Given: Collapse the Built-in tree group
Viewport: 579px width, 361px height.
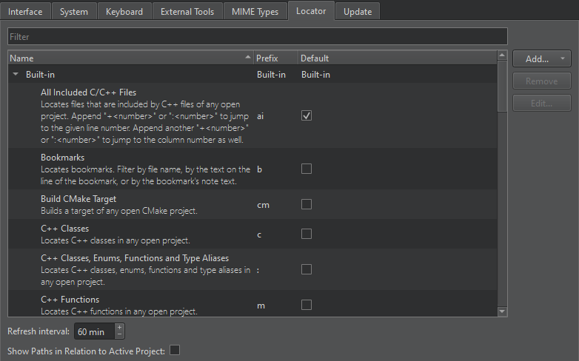Looking at the screenshot, I should tap(16, 75).
